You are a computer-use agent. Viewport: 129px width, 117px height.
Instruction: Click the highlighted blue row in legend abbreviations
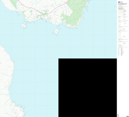122,52
